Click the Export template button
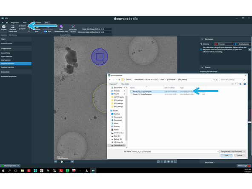The height and width of the screenshot is (189, 252). click(22, 29)
